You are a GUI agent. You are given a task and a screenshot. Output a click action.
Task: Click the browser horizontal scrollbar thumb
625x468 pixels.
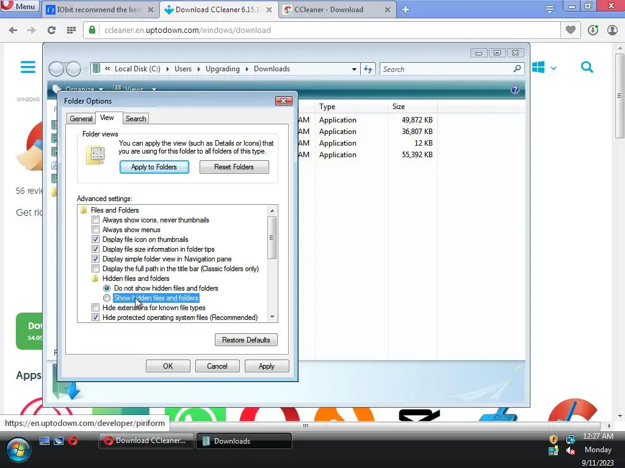(305, 426)
